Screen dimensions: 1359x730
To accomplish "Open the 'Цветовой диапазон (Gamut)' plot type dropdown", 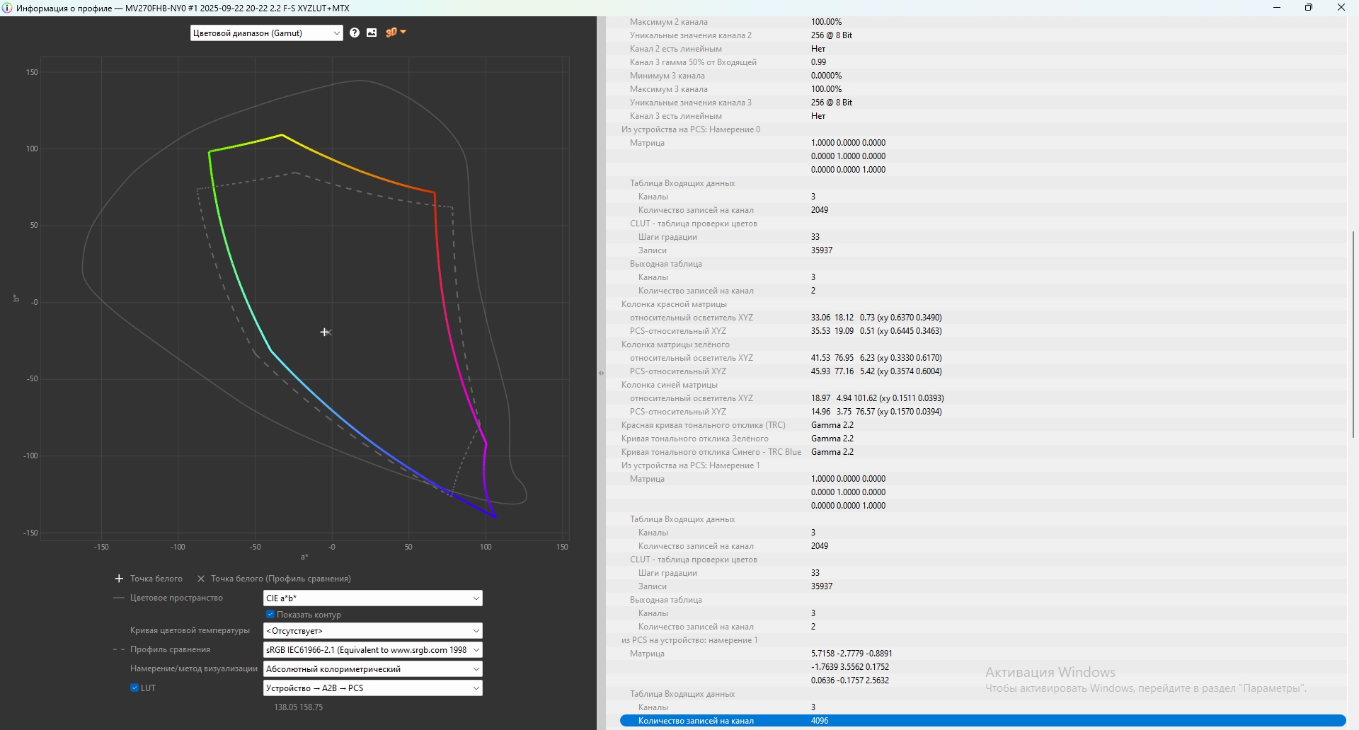I will (x=266, y=33).
